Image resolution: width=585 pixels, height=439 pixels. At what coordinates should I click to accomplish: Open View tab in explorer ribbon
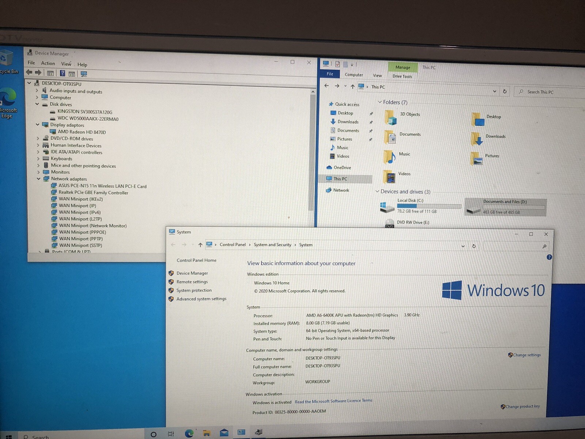coord(377,75)
